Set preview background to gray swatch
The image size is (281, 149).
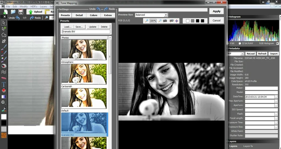[x=193, y=21]
